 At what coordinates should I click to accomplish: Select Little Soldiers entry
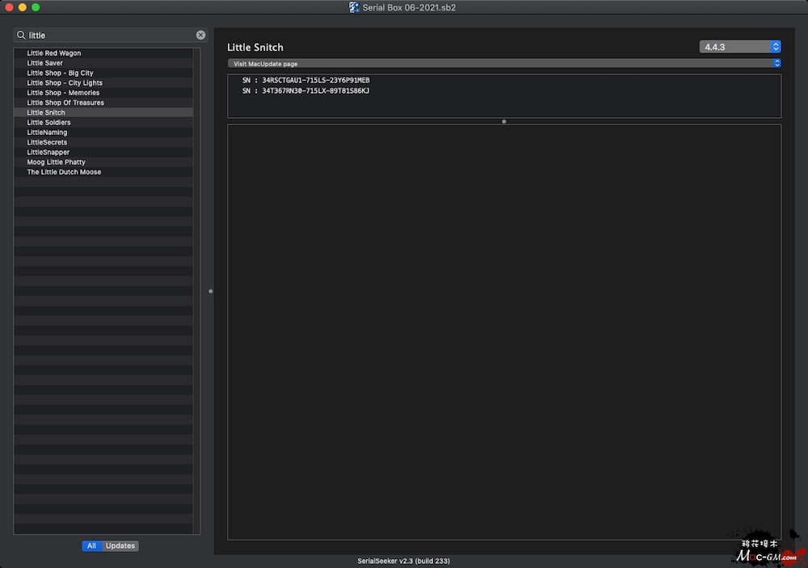[48, 123]
